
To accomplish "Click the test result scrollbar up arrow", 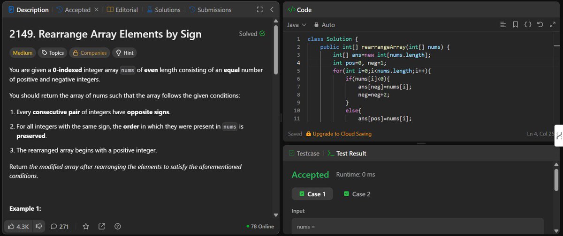I will pyautogui.click(x=557, y=164).
